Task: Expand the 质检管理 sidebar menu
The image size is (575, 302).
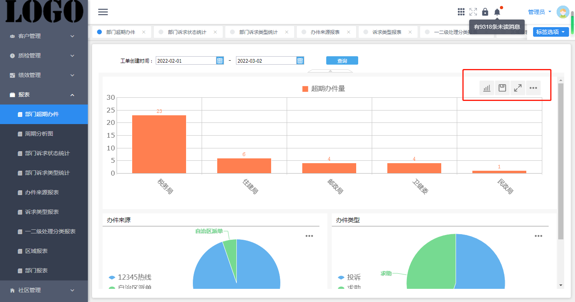Action: coord(44,55)
